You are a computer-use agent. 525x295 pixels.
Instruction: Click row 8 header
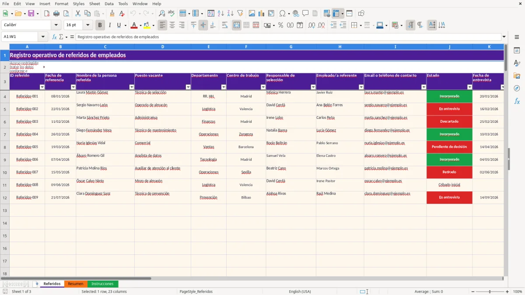[4, 147]
